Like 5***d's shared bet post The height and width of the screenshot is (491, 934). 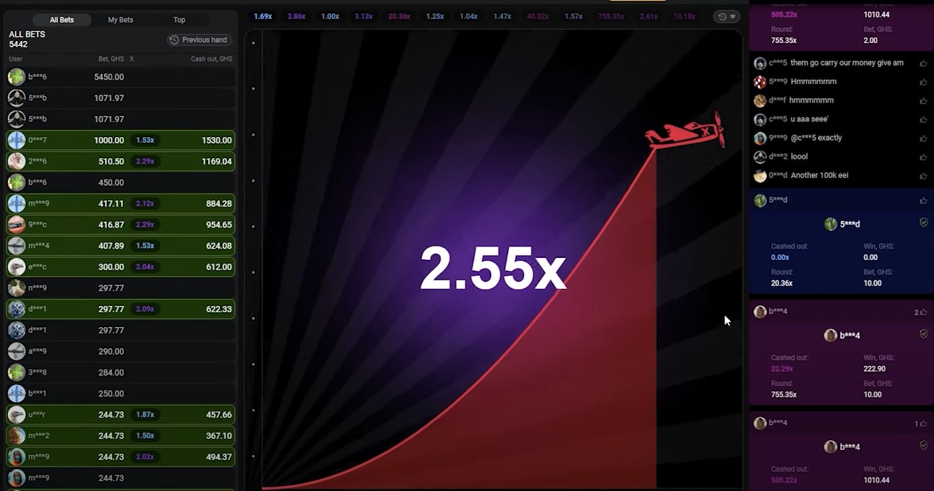(x=923, y=201)
